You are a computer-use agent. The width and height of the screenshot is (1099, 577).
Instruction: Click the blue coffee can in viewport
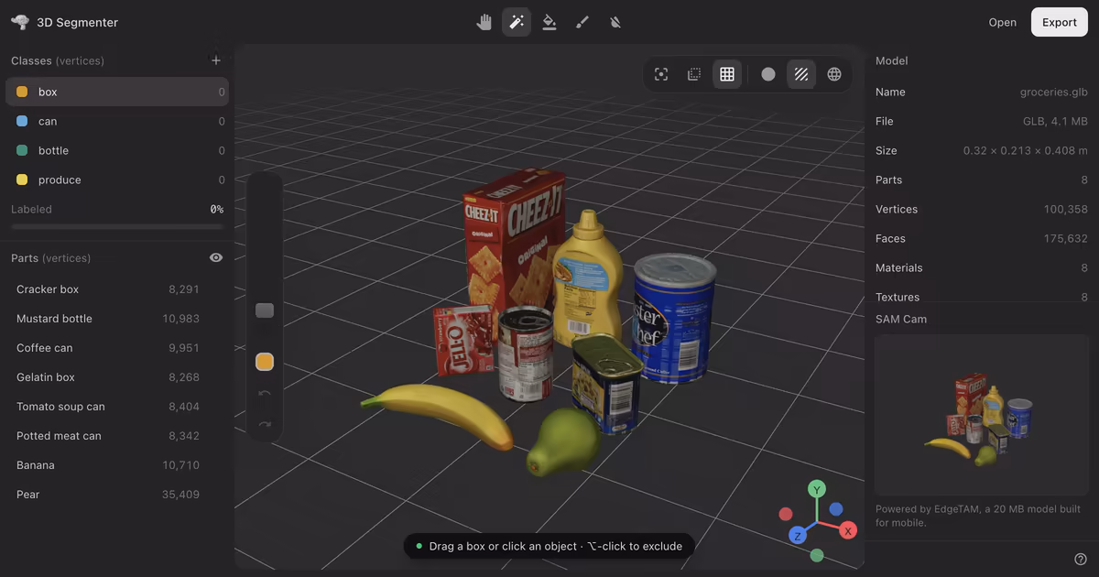[673, 316]
